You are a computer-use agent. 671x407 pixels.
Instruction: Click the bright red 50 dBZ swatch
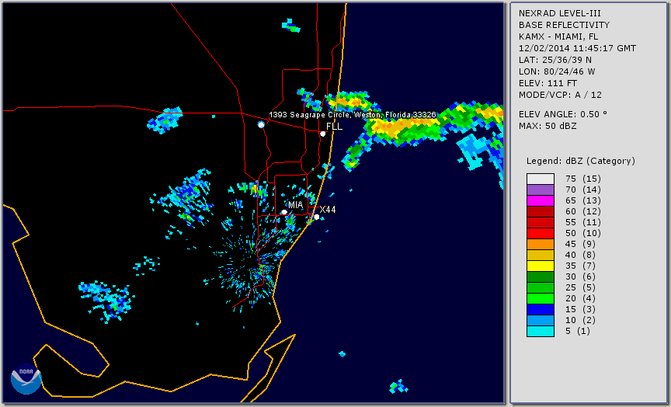click(x=541, y=233)
